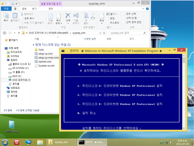
Task: Click Edit (편집) in the ribbon
Action: (x=111, y=18)
